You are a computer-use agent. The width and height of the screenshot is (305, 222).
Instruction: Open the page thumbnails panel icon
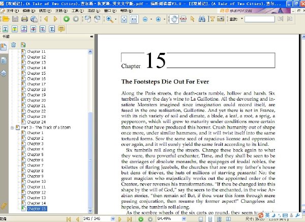click(4, 60)
